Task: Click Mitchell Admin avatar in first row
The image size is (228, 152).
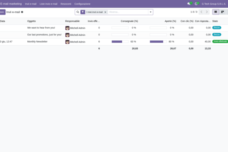Action: point(67,28)
